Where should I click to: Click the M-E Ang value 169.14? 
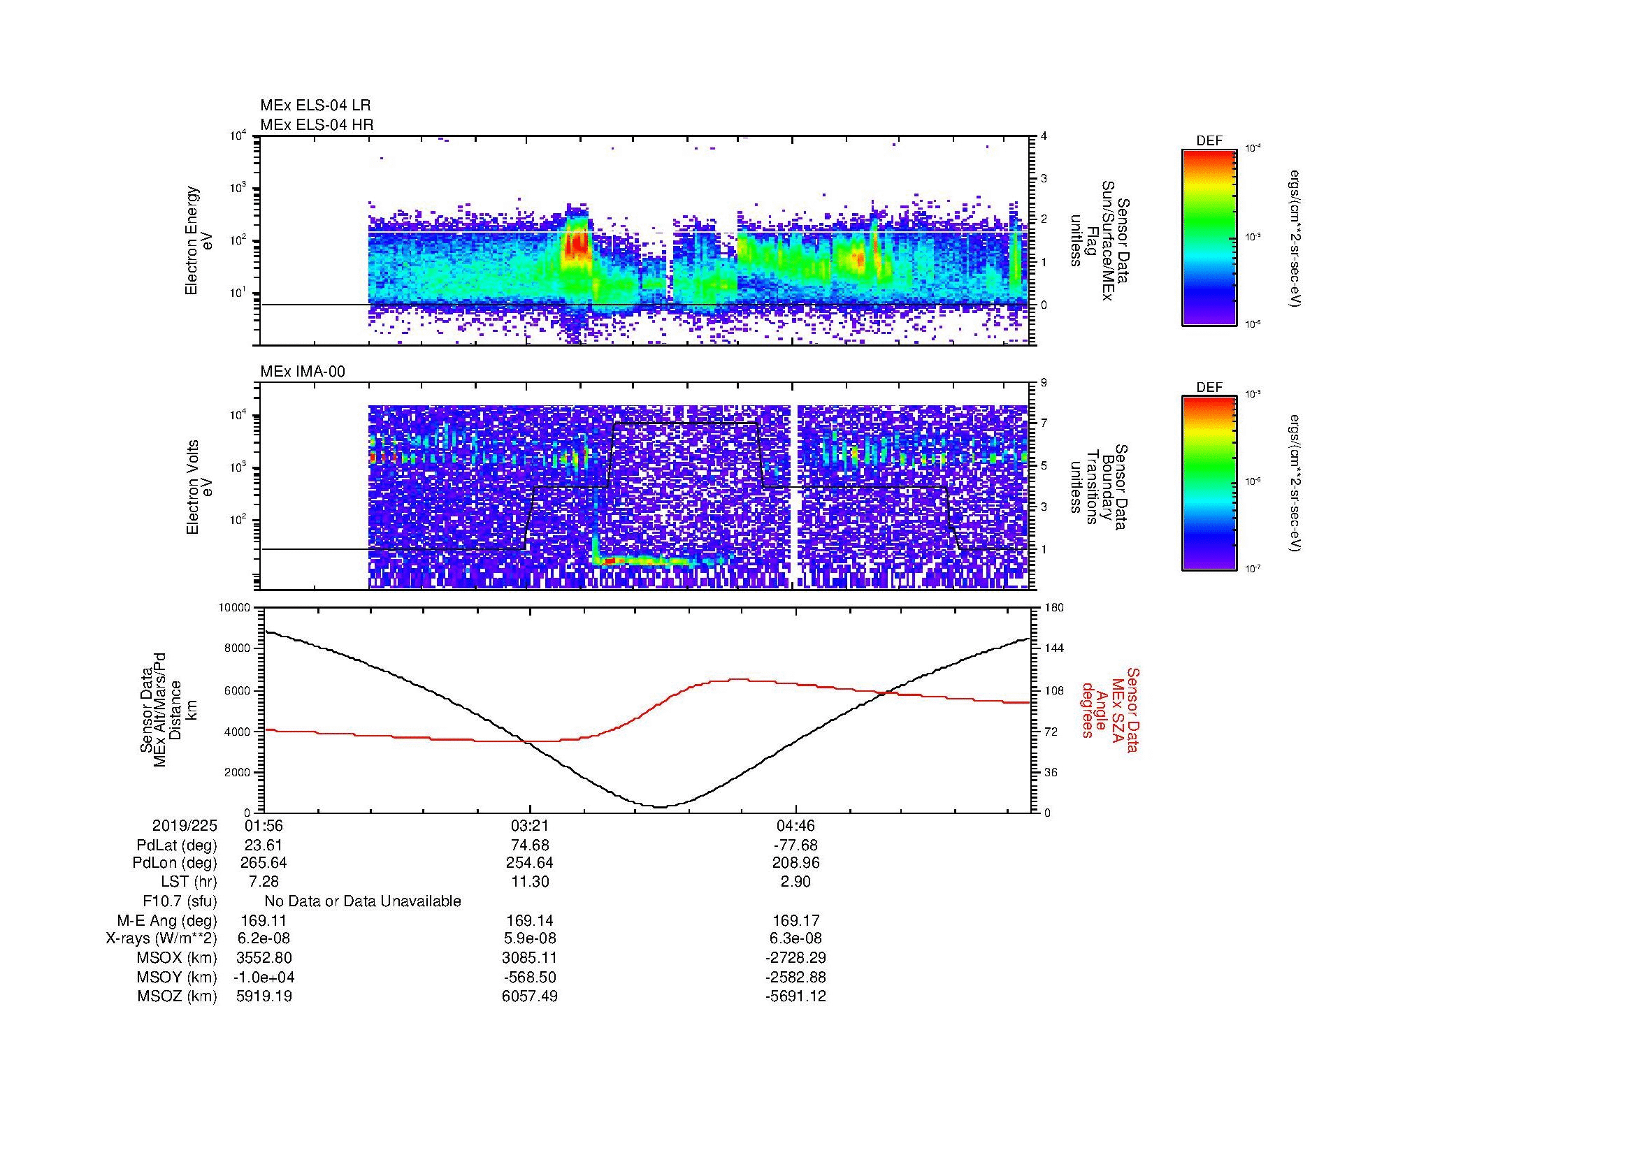530,921
